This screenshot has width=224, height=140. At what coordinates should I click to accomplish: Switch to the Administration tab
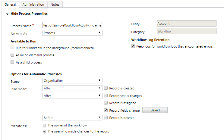[x=33, y=5]
